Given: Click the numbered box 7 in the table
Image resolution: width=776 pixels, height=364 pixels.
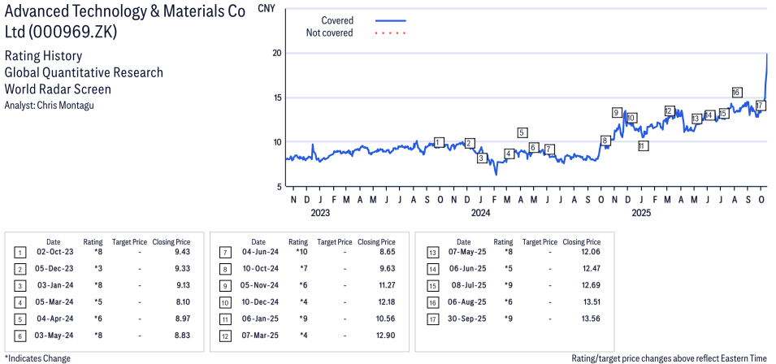Looking at the screenshot, I should click(225, 252).
